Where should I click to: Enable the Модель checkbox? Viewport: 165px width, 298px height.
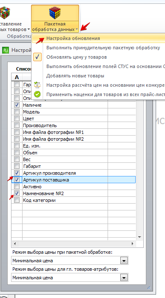17,111
